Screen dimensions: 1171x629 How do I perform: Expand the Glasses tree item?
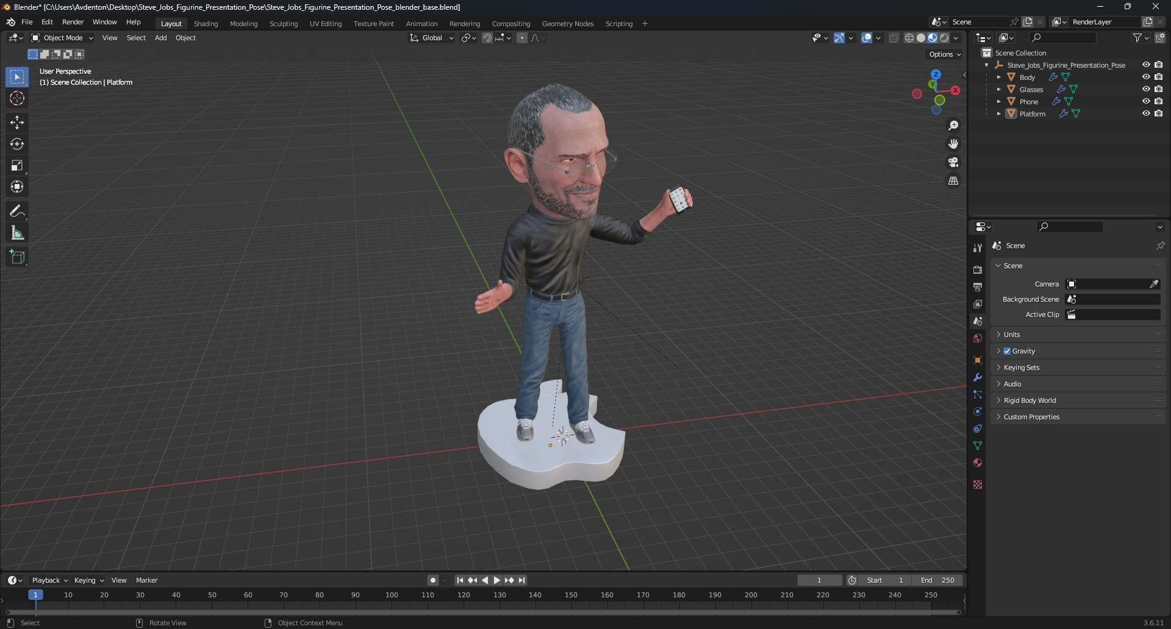(998, 90)
